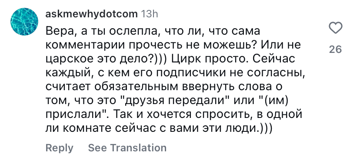This screenshot has height=160, width=360.
Task: Show translation via See Translation
Action: 127,147
